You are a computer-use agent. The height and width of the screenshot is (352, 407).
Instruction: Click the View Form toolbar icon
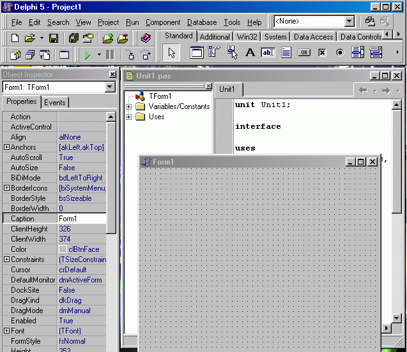pyautogui.click(x=30, y=55)
